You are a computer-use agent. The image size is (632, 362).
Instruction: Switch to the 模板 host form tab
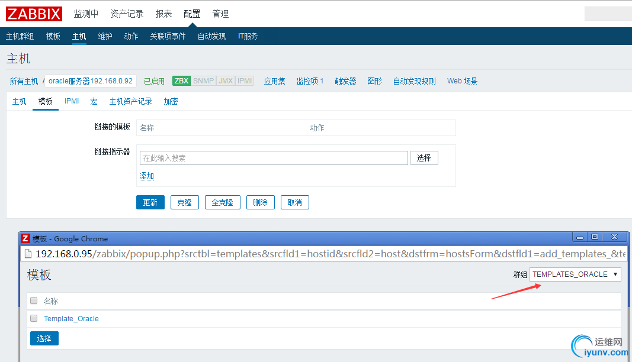(46, 102)
